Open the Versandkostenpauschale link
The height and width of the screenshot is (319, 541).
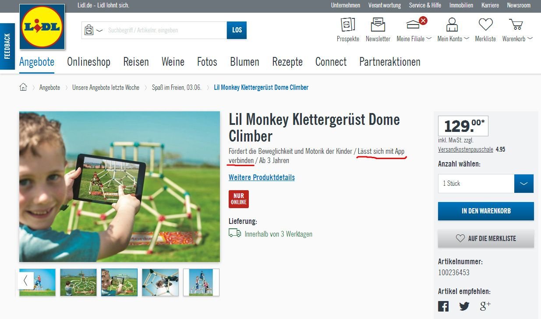(466, 149)
